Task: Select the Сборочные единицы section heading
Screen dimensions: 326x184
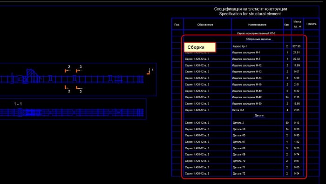Action: click(x=258, y=39)
